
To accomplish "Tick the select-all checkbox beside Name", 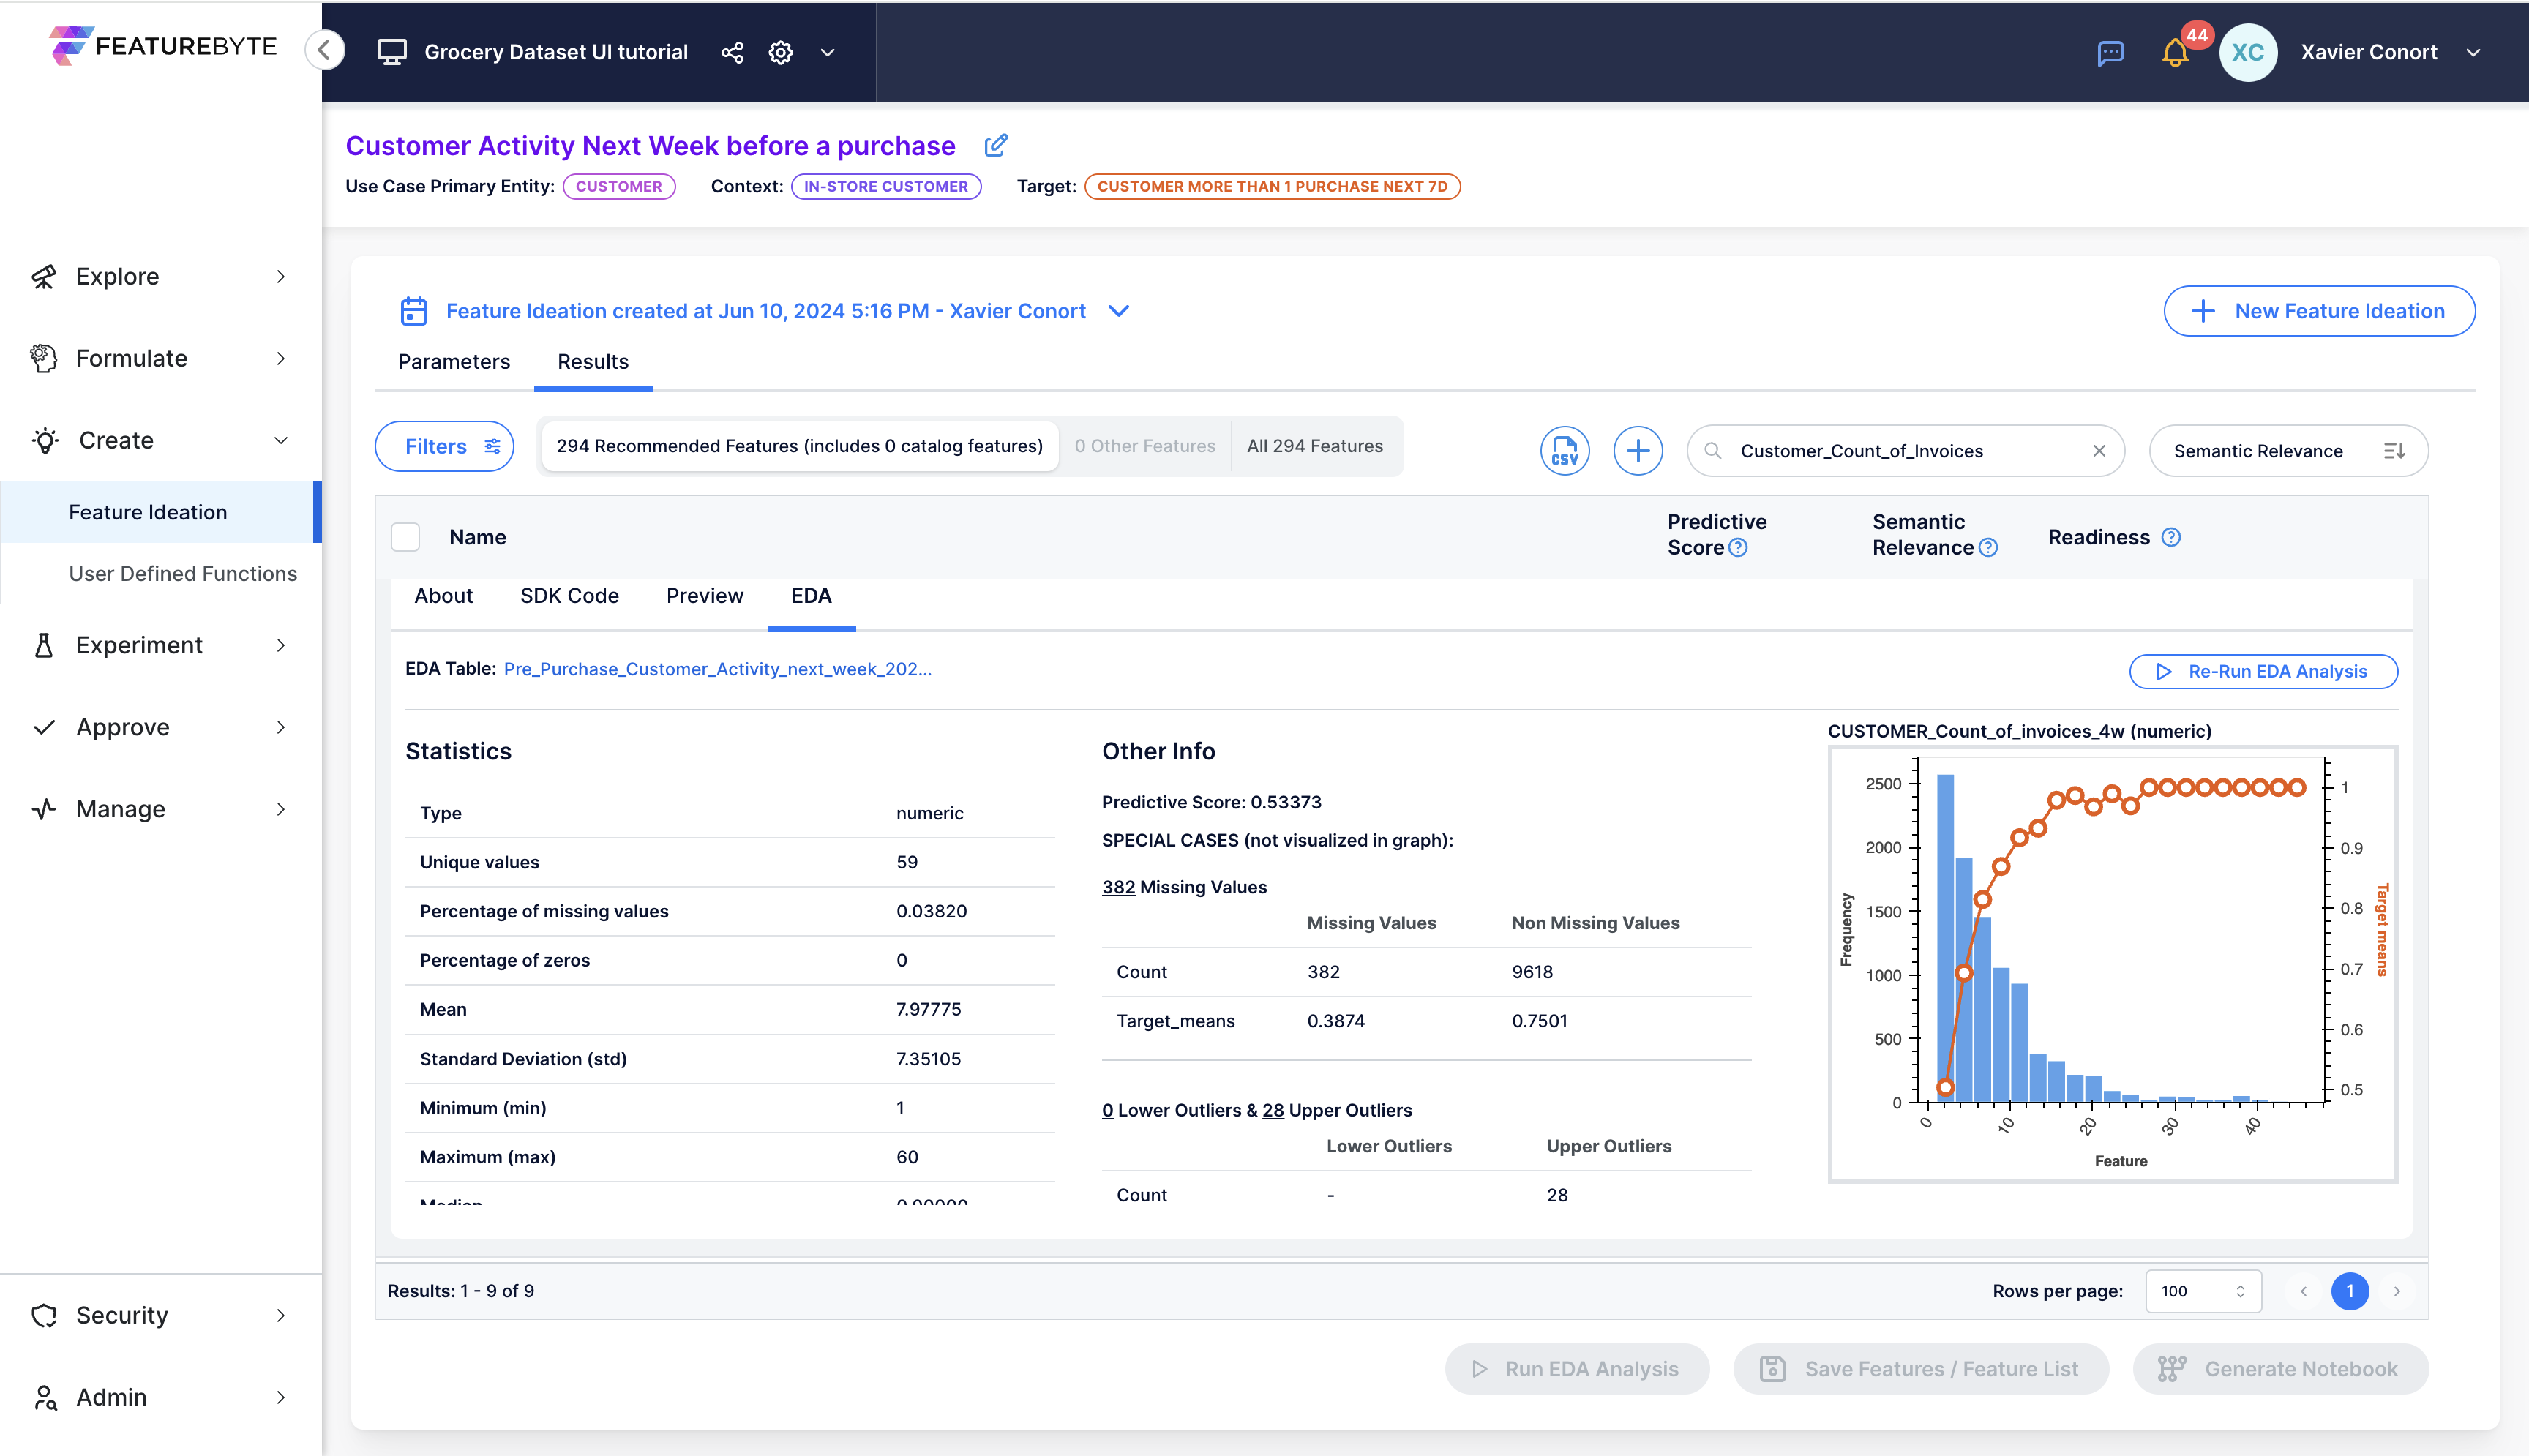I will pos(405,537).
